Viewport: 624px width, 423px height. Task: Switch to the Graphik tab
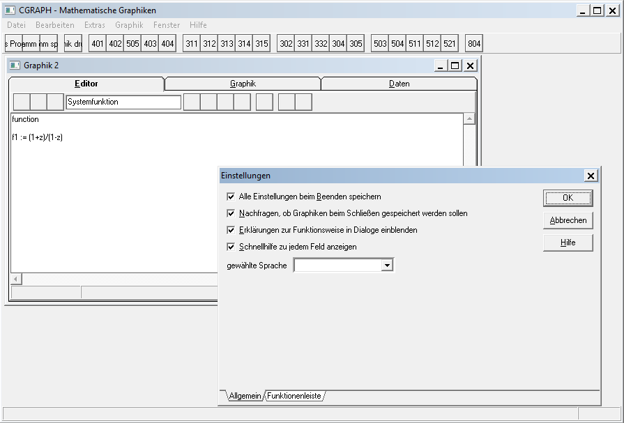[x=243, y=84]
